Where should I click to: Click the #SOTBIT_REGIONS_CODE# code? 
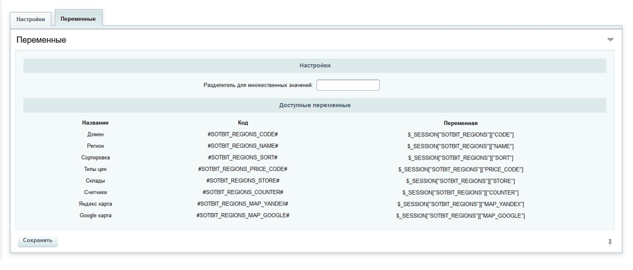[x=243, y=134]
